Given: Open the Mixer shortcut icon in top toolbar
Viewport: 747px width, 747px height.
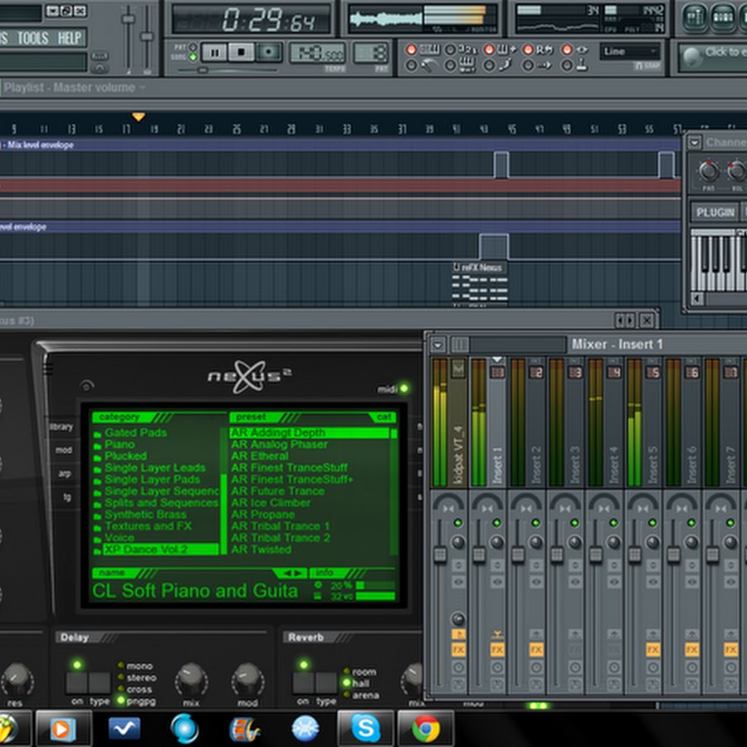Looking at the screenshot, I should tap(694, 17).
